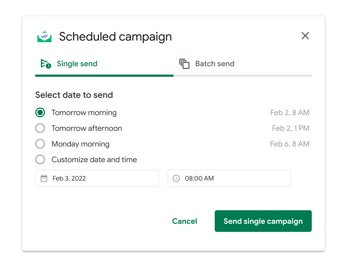Screen dimensions: 347x267
Task: Click the Scheduled campaign title text
Action: point(115,37)
